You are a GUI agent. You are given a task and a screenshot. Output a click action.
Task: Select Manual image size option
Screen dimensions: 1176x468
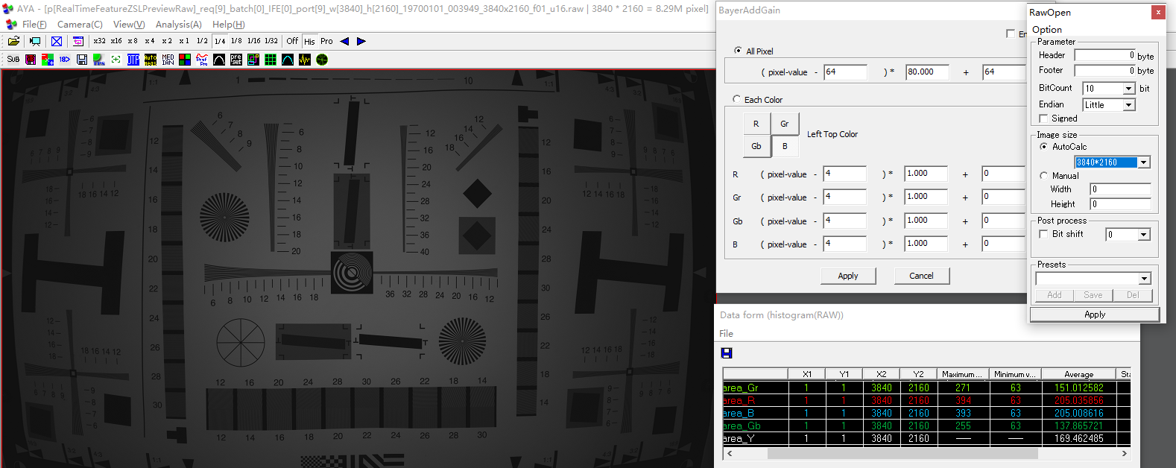(x=1043, y=176)
